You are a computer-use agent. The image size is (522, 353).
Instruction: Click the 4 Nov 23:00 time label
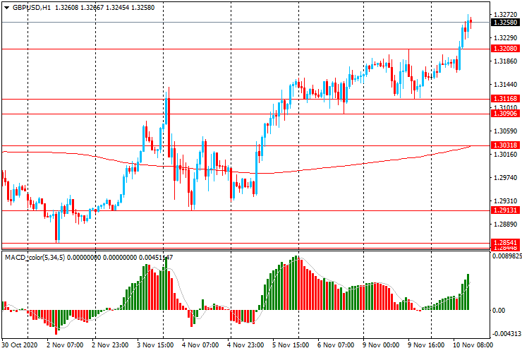click(245, 345)
